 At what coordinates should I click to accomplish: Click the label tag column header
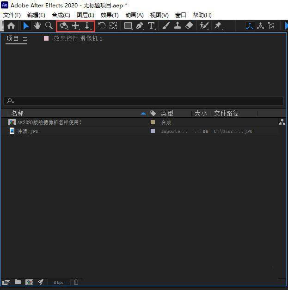point(153,113)
